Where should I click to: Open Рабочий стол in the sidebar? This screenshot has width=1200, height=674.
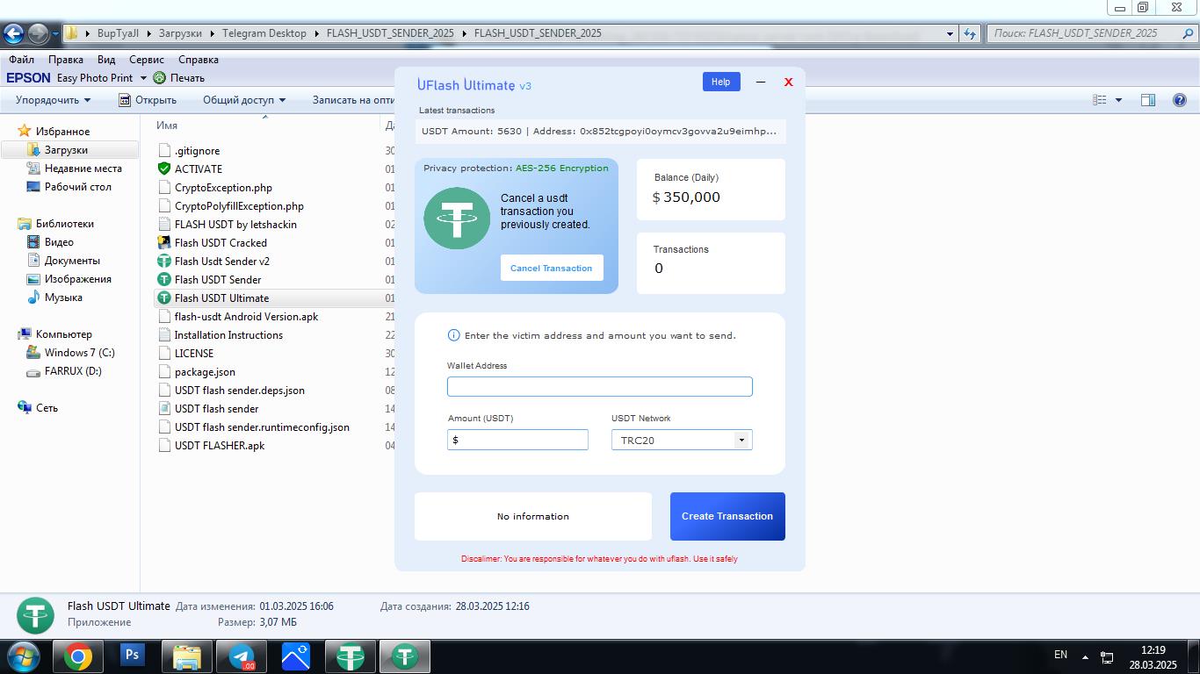(78, 186)
